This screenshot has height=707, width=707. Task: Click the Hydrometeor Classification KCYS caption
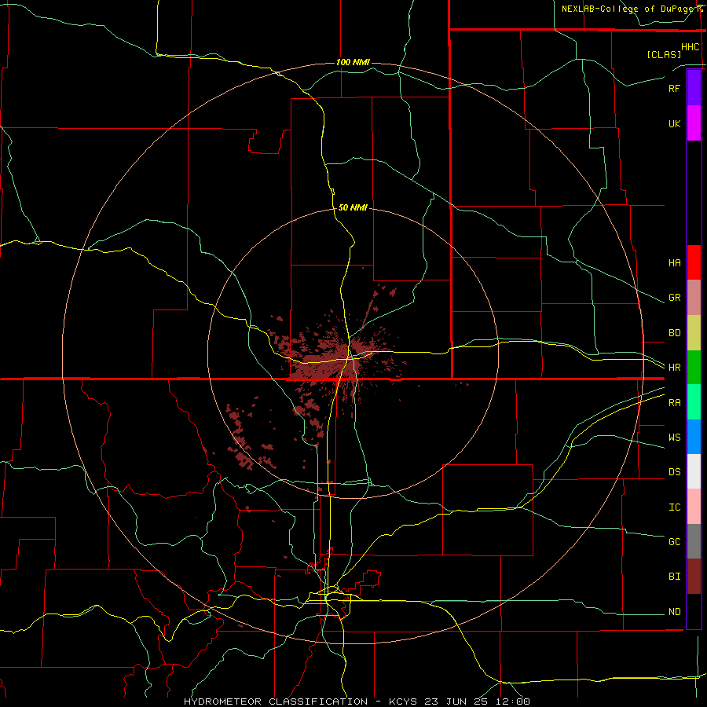click(x=357, y=702)
